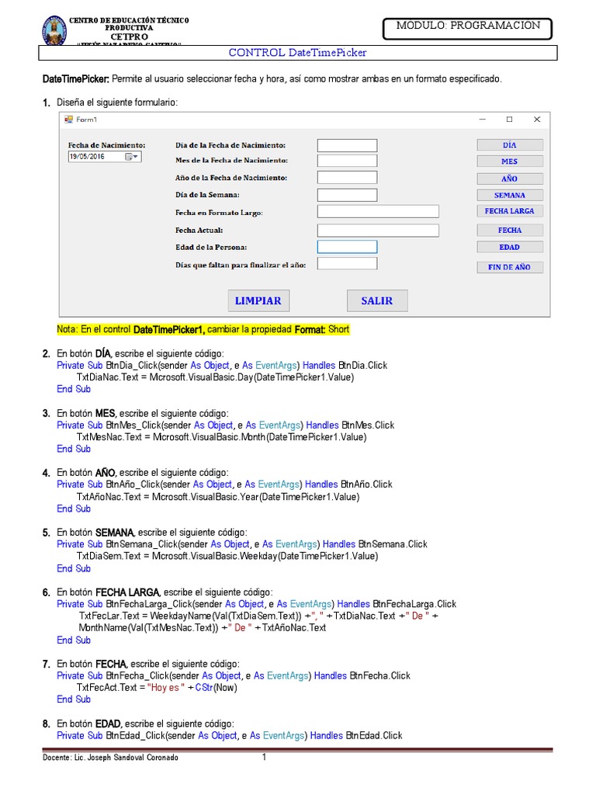This screenshot has height=795, width=596.
Task: Click the 'Edad de la Persona:' label
Action: [x=211, y=248]
